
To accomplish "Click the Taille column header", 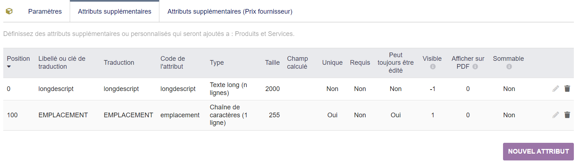I will (272, 63).
